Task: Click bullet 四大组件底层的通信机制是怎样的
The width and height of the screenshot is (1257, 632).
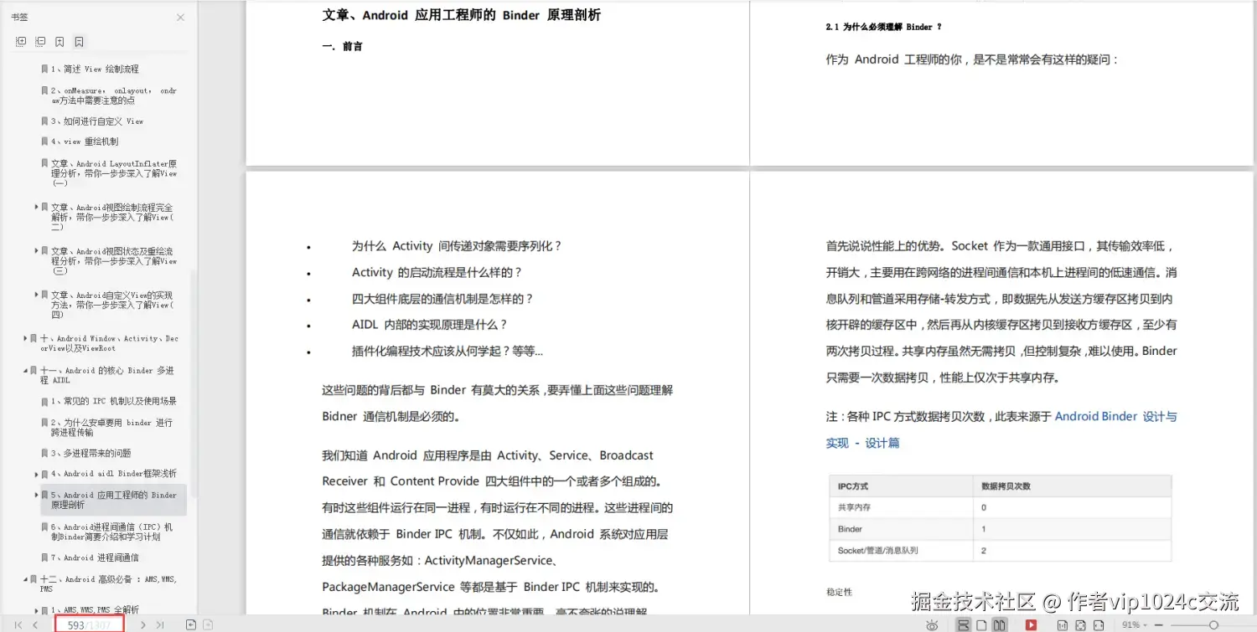Action: [442, 299]
